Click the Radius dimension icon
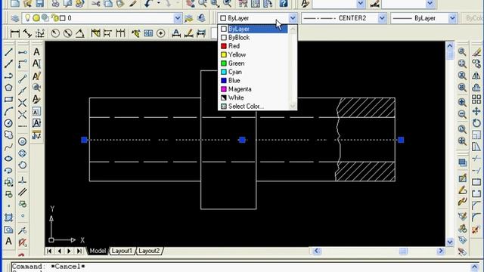Screen dimensions: 484x272 [x=55, y=33]
